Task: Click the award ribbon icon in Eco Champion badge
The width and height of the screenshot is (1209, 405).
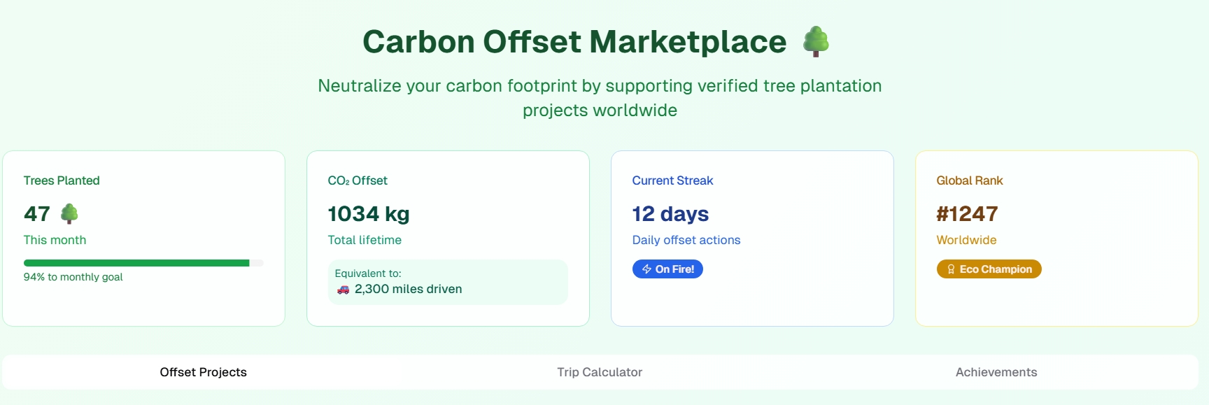Action: click(x=951, y=269)
